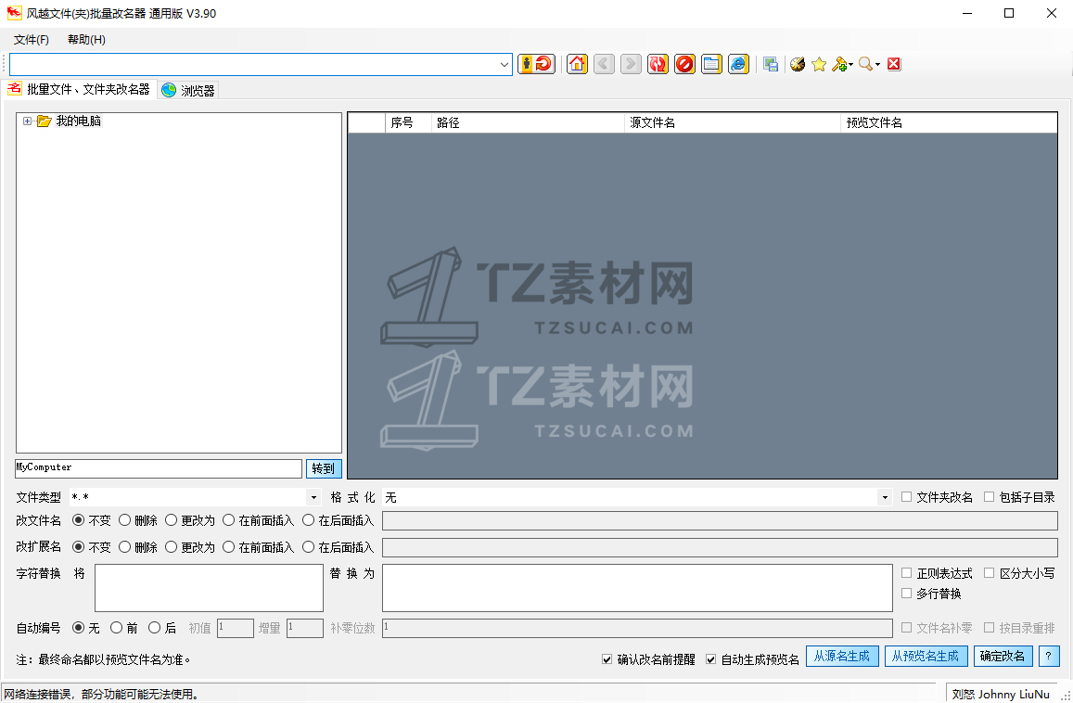Select 删除 radio in 改文件名 row

tap(124, 520)
